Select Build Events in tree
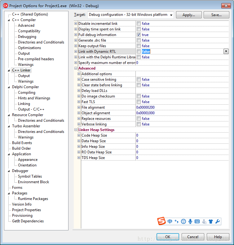Screen dimensions: 234x245 (22, 143)
